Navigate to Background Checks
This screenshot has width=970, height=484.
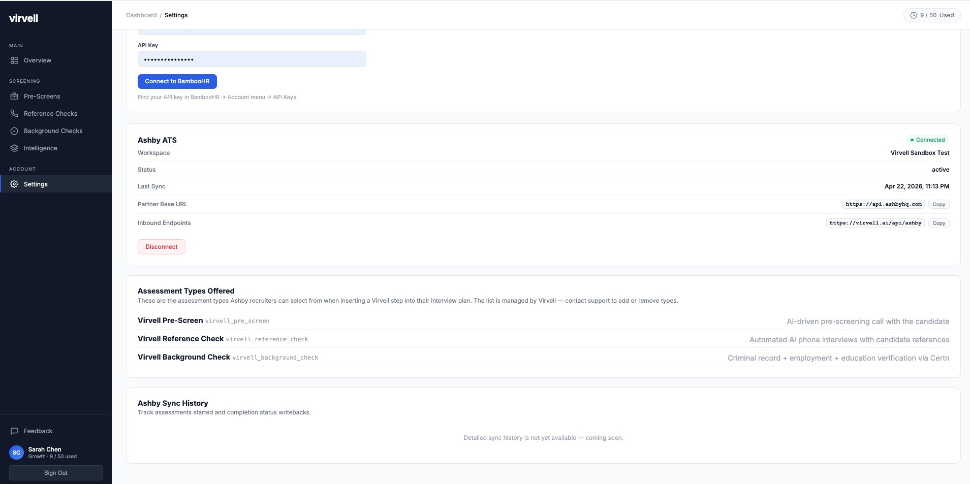pyautogui.click(x=56, y=131)
